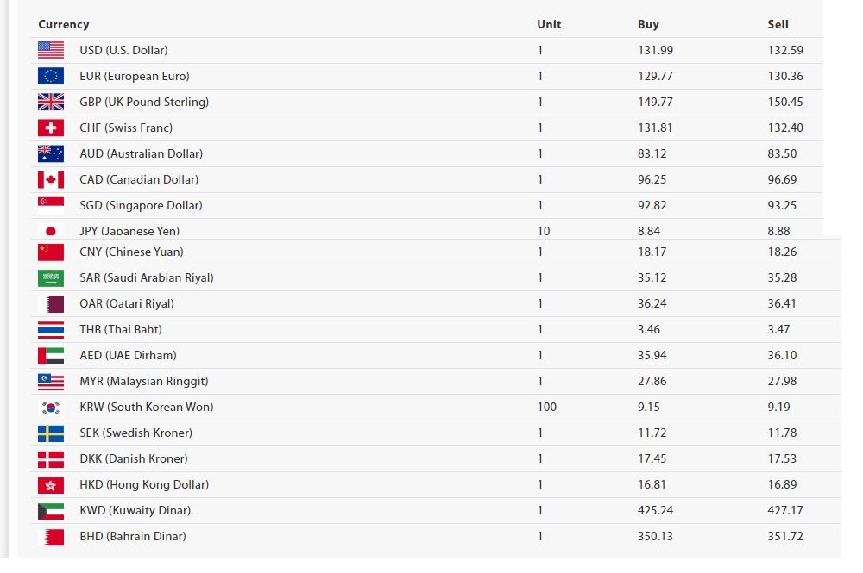Click the European Union flag icon

tap(51, 76)
